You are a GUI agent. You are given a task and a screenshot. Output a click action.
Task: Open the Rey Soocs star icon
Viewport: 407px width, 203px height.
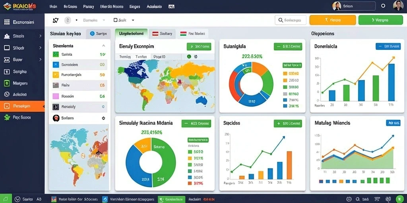(x=7, y=117)
